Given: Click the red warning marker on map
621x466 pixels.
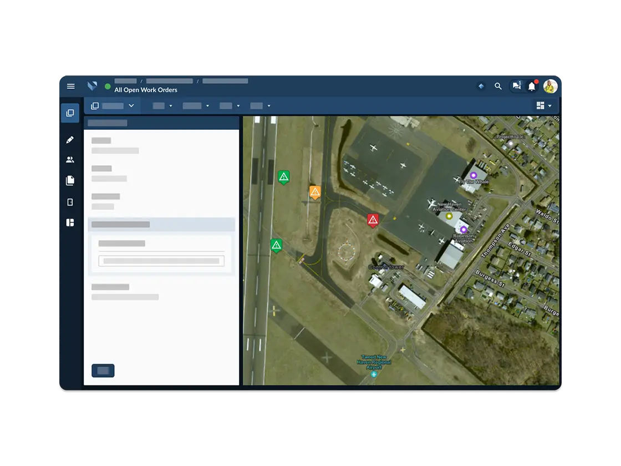Looking at the screenshot, I should tap(373, 220).
